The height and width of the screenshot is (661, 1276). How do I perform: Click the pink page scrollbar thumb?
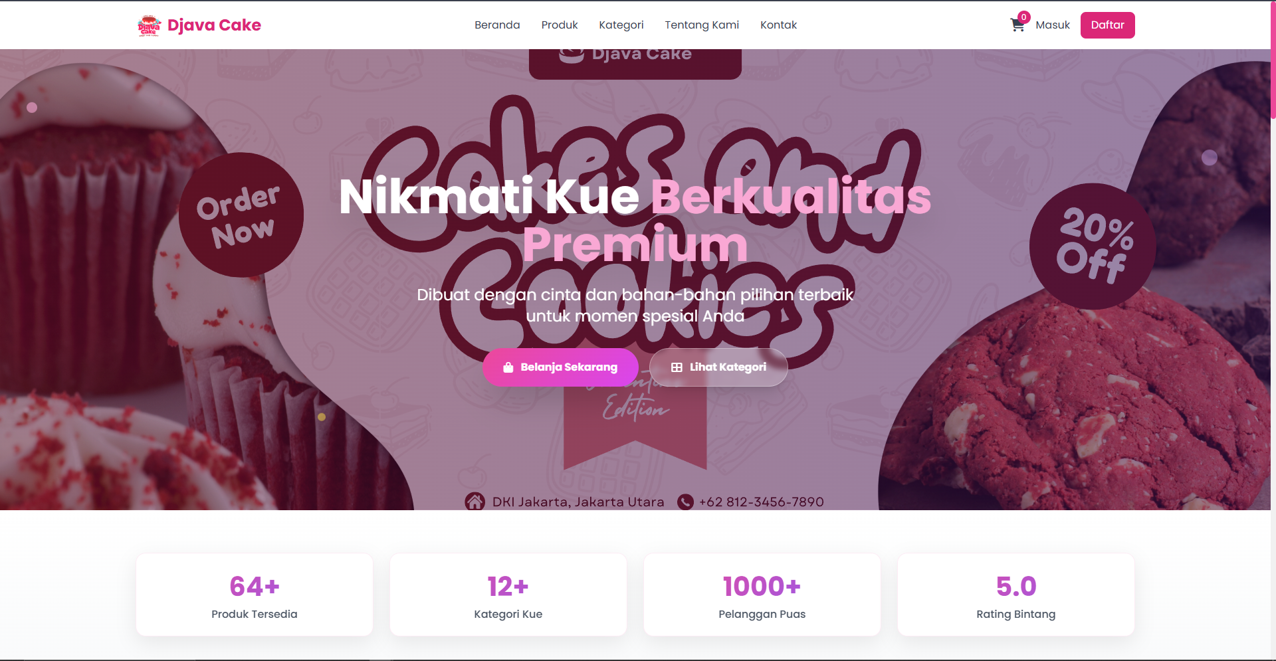[1273, 60]
